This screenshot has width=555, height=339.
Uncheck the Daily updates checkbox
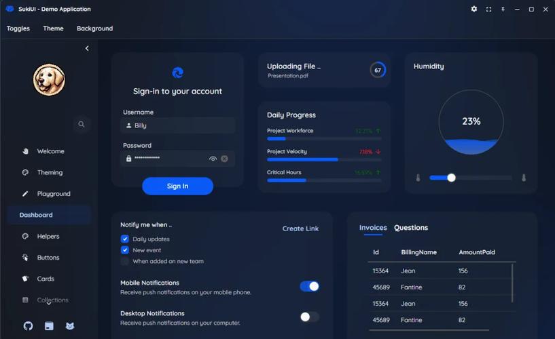[124, 239]
